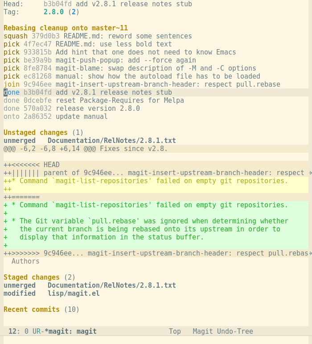Select commit be39a9b magit-push-popup line

coord(100,60)
